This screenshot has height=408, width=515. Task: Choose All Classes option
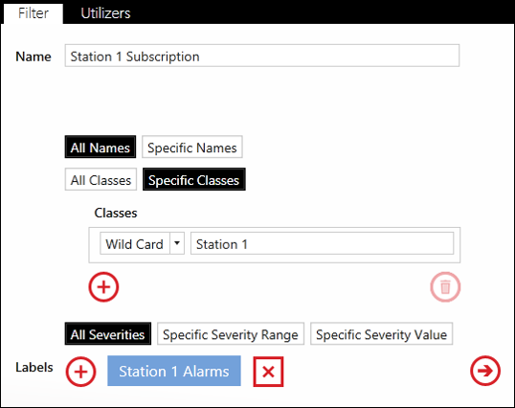click(101, 179)
